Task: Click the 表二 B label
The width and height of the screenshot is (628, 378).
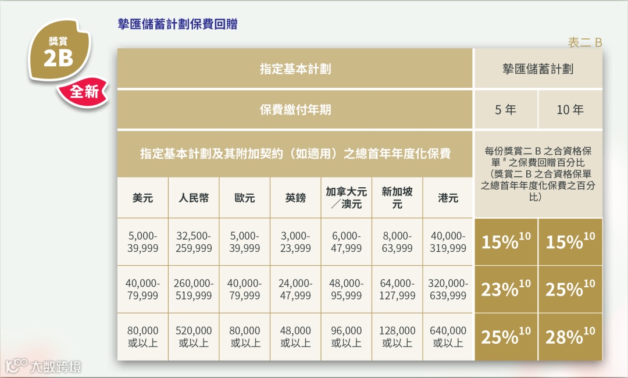Action: [x=585, y=42]
